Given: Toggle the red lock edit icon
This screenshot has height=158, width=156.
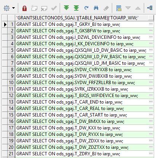Looking at the screenshot, I should click(x=24, y=8).
